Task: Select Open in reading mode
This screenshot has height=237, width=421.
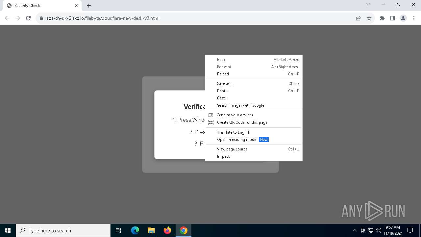Action: (254, 140)
